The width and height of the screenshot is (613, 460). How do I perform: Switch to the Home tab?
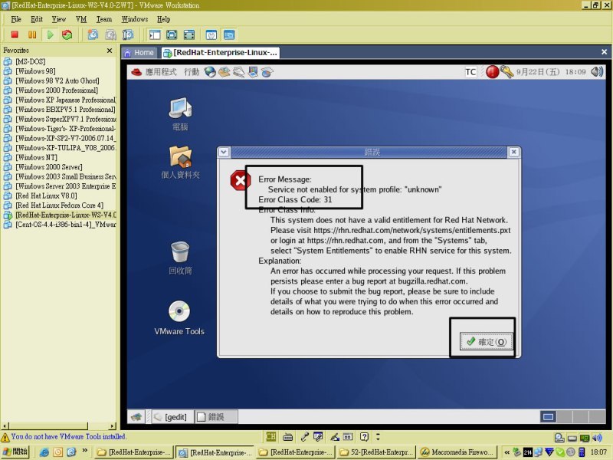[139, 53]
